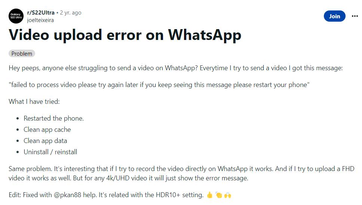The width and height of the screenshot is (362, 205).
Task: Open joelteixeira's user profile
Action: (40, 20)
